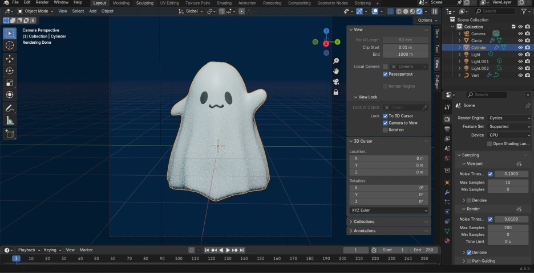Select the Move tool in the toolbar

(10, 59)
